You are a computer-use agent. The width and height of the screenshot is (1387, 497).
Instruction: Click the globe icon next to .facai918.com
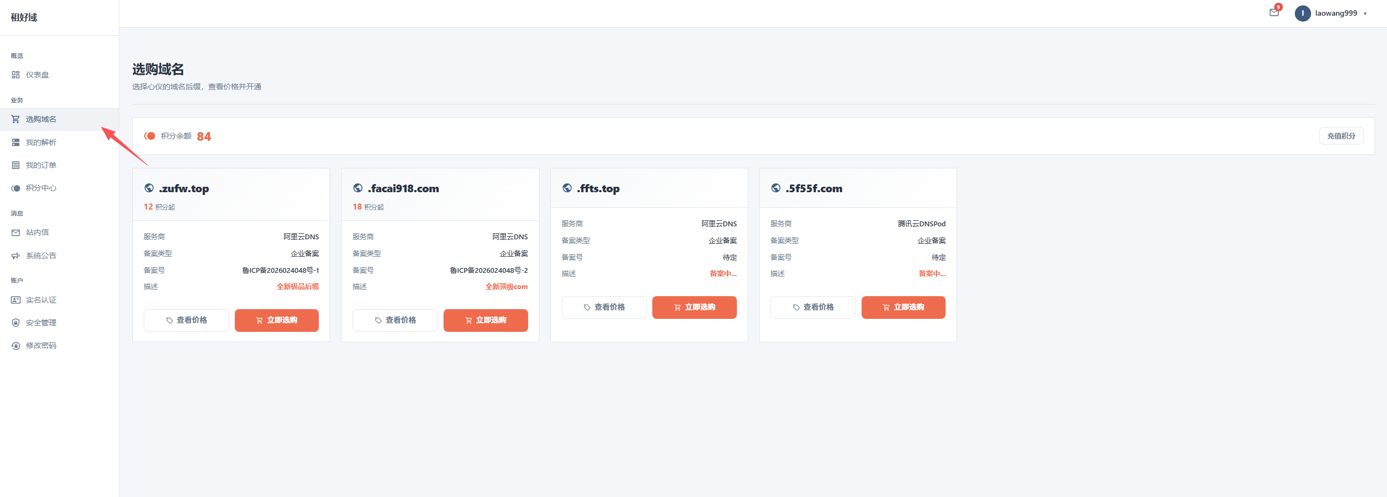(x=358, y=188)
